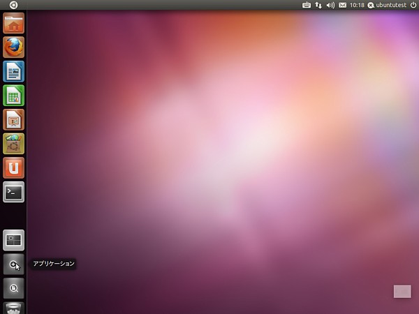
Task: Open LibreOffice Impress presentation icon
Action: click(14, 119)
